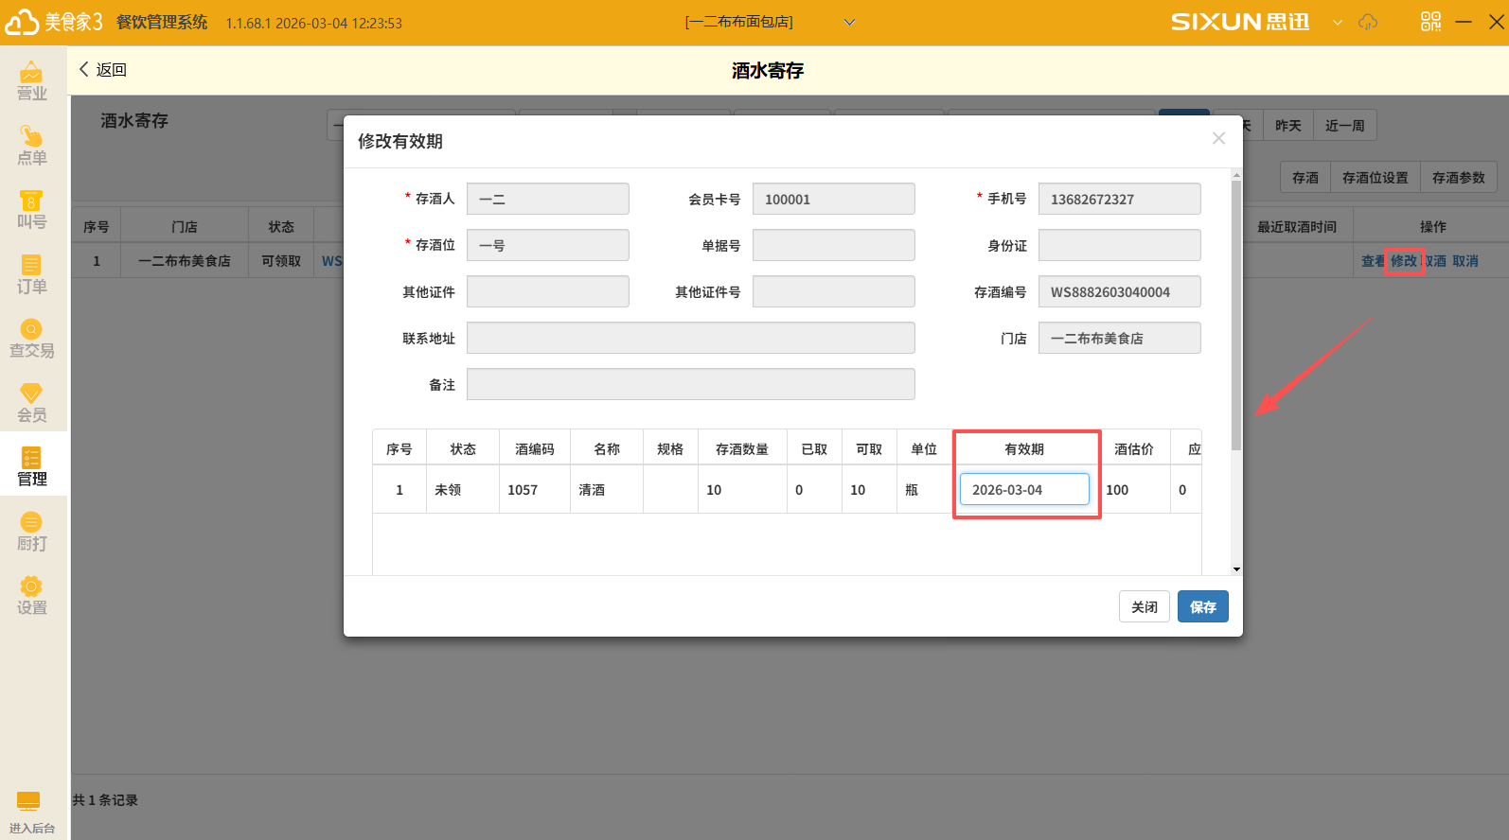
Task: Click the dialog's scrollbar down arrow
Action: 1236,569
